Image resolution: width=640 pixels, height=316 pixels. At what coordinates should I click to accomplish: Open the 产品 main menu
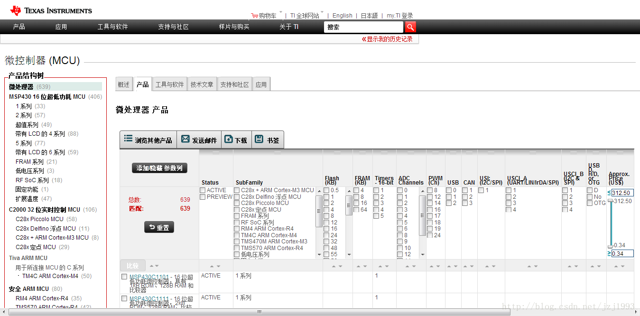pos(19,27)
